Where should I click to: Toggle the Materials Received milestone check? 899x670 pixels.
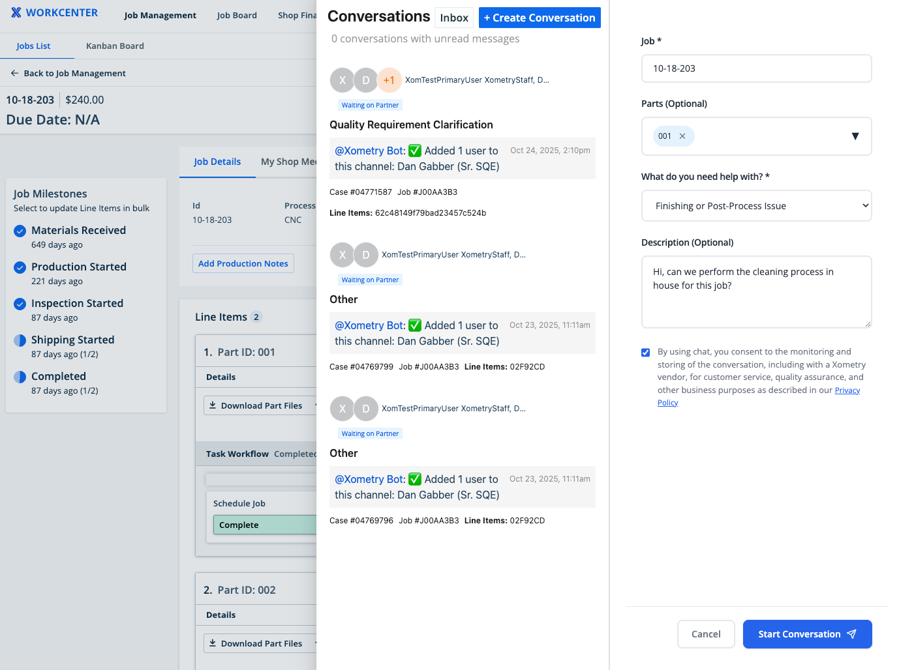pos(20,231)
